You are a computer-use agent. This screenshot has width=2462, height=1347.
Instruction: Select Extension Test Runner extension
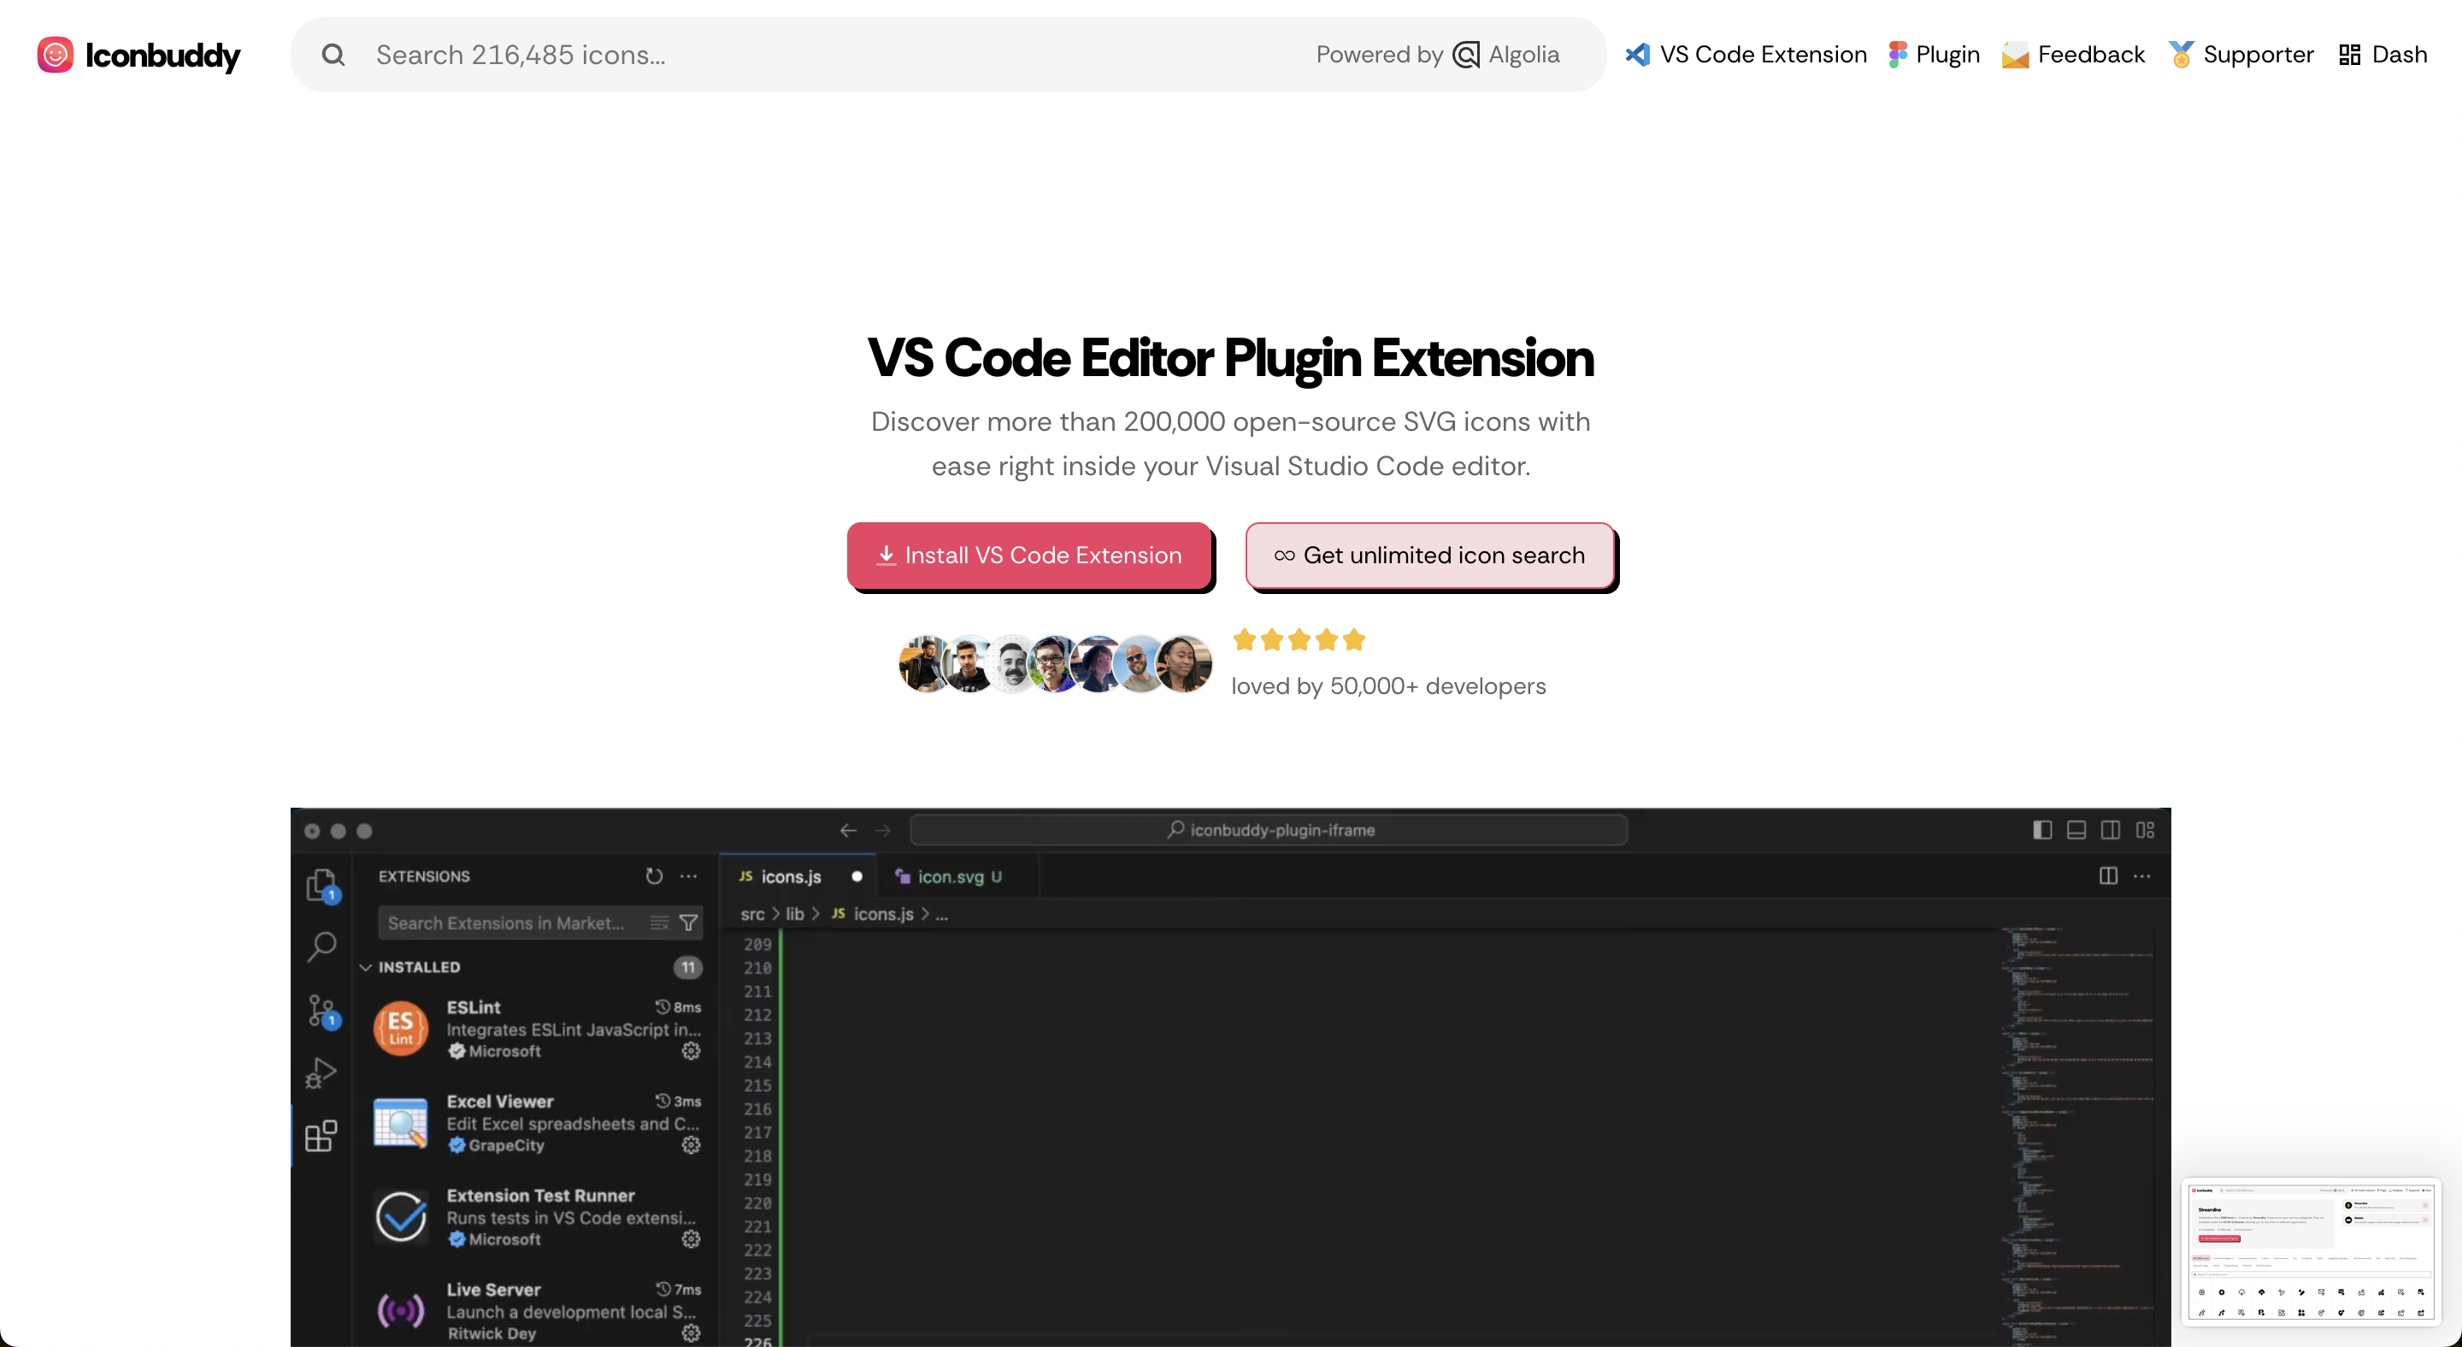pos(538,1216)
